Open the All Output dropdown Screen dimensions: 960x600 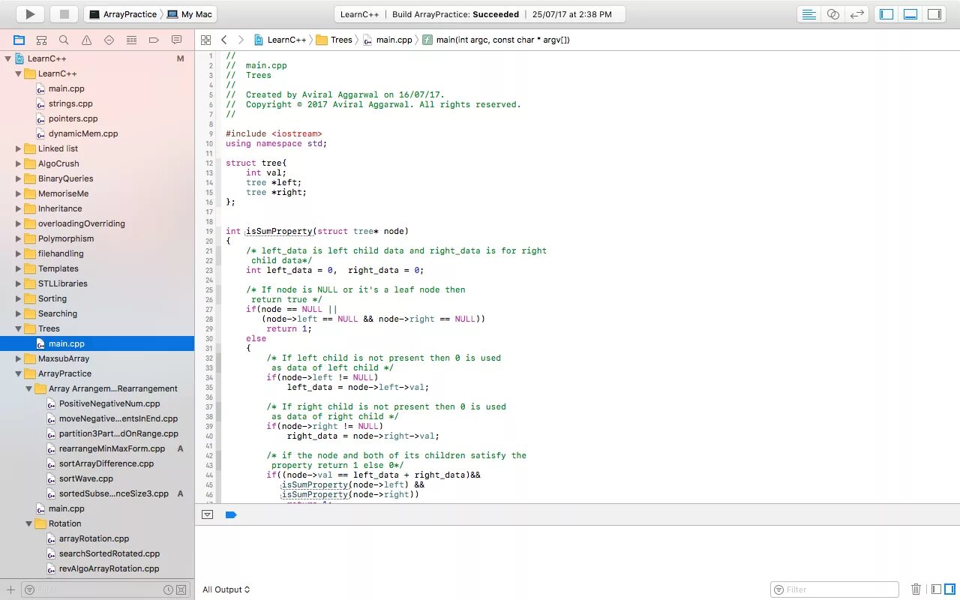(226, 589)
